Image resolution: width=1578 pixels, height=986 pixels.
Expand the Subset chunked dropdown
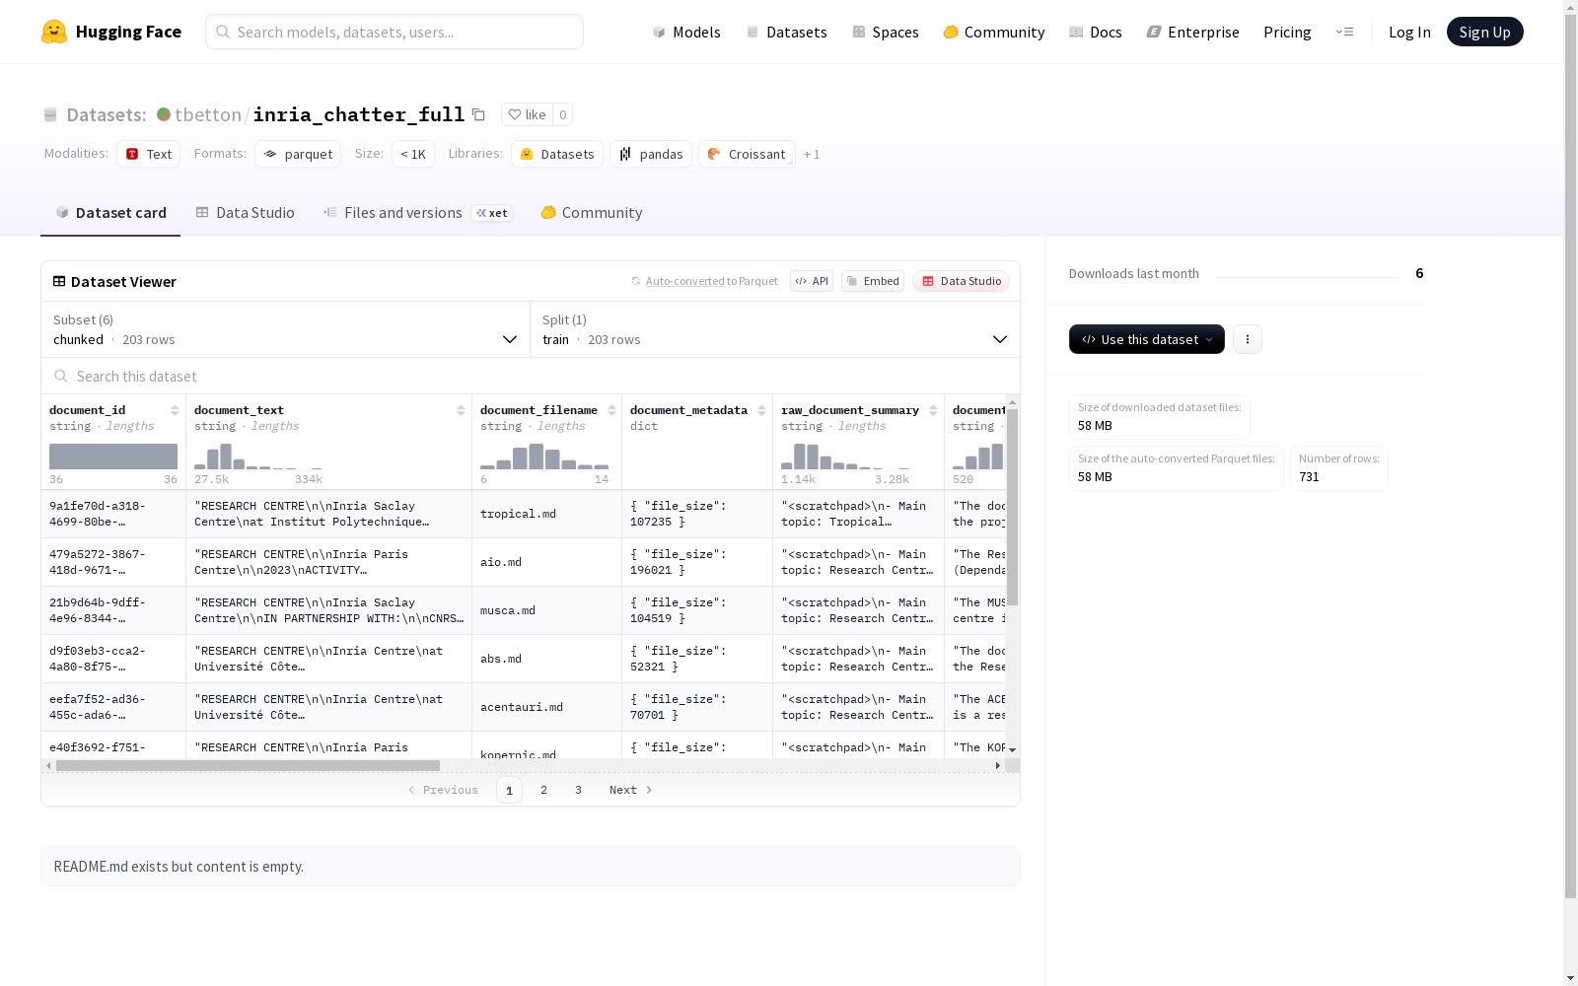(x=286, y=329)
